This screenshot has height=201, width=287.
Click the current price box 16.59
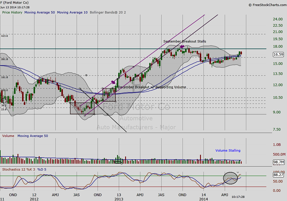coord(278,54)
